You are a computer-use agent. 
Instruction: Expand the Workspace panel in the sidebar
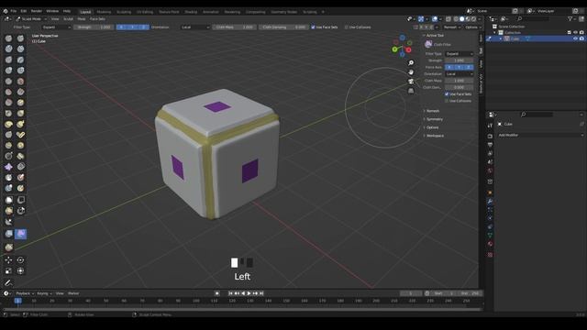point(434,136)
